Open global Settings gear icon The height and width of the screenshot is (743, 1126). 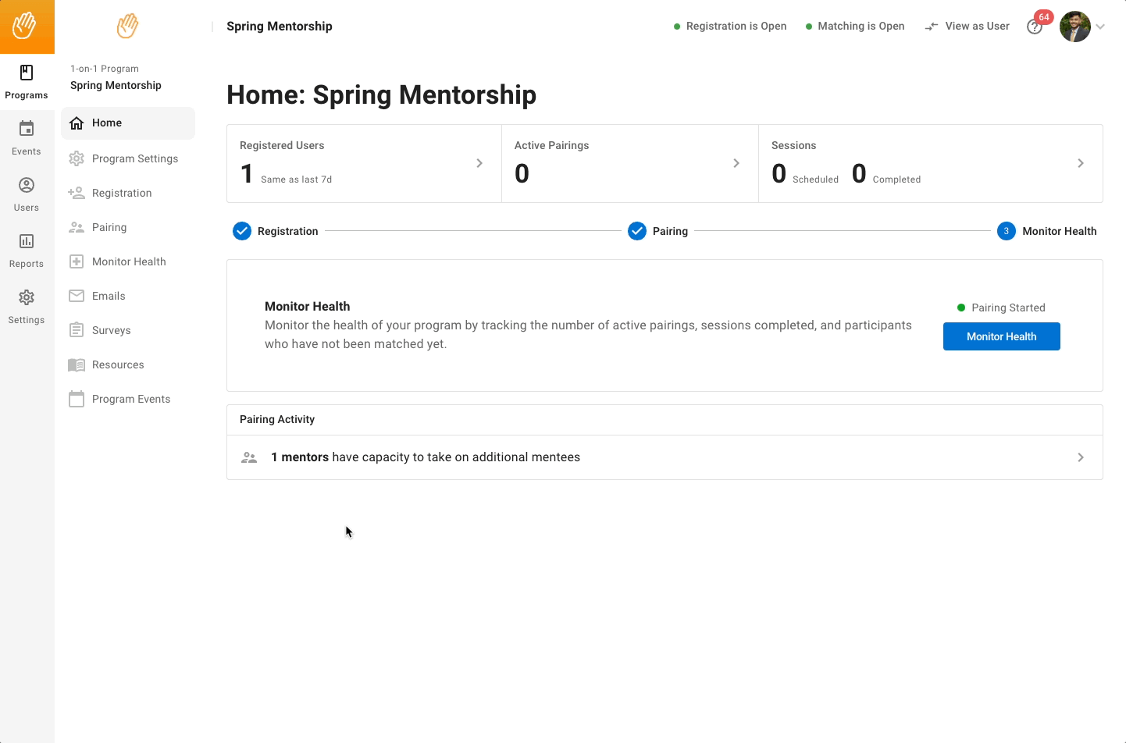27,297
